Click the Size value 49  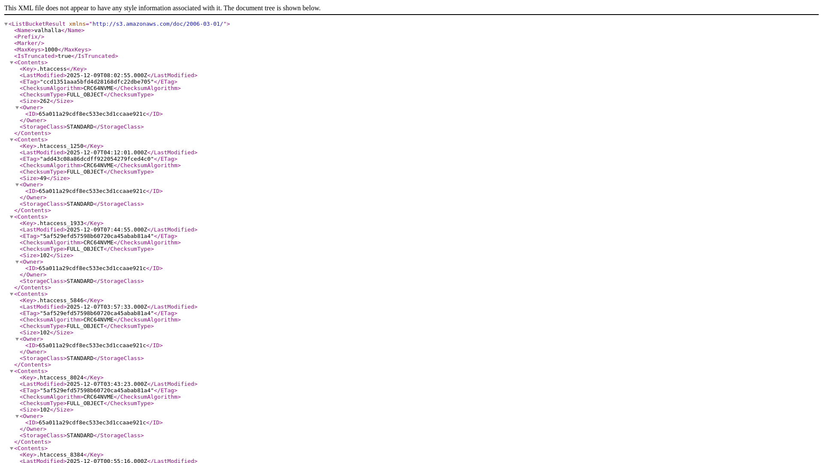pyautogui.click(x=43, y=178)
